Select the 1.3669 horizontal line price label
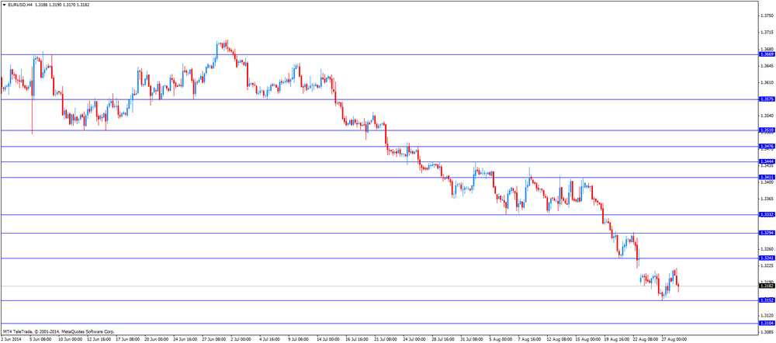Viewport: 776px width, 343px height. (x=767, y=54)
